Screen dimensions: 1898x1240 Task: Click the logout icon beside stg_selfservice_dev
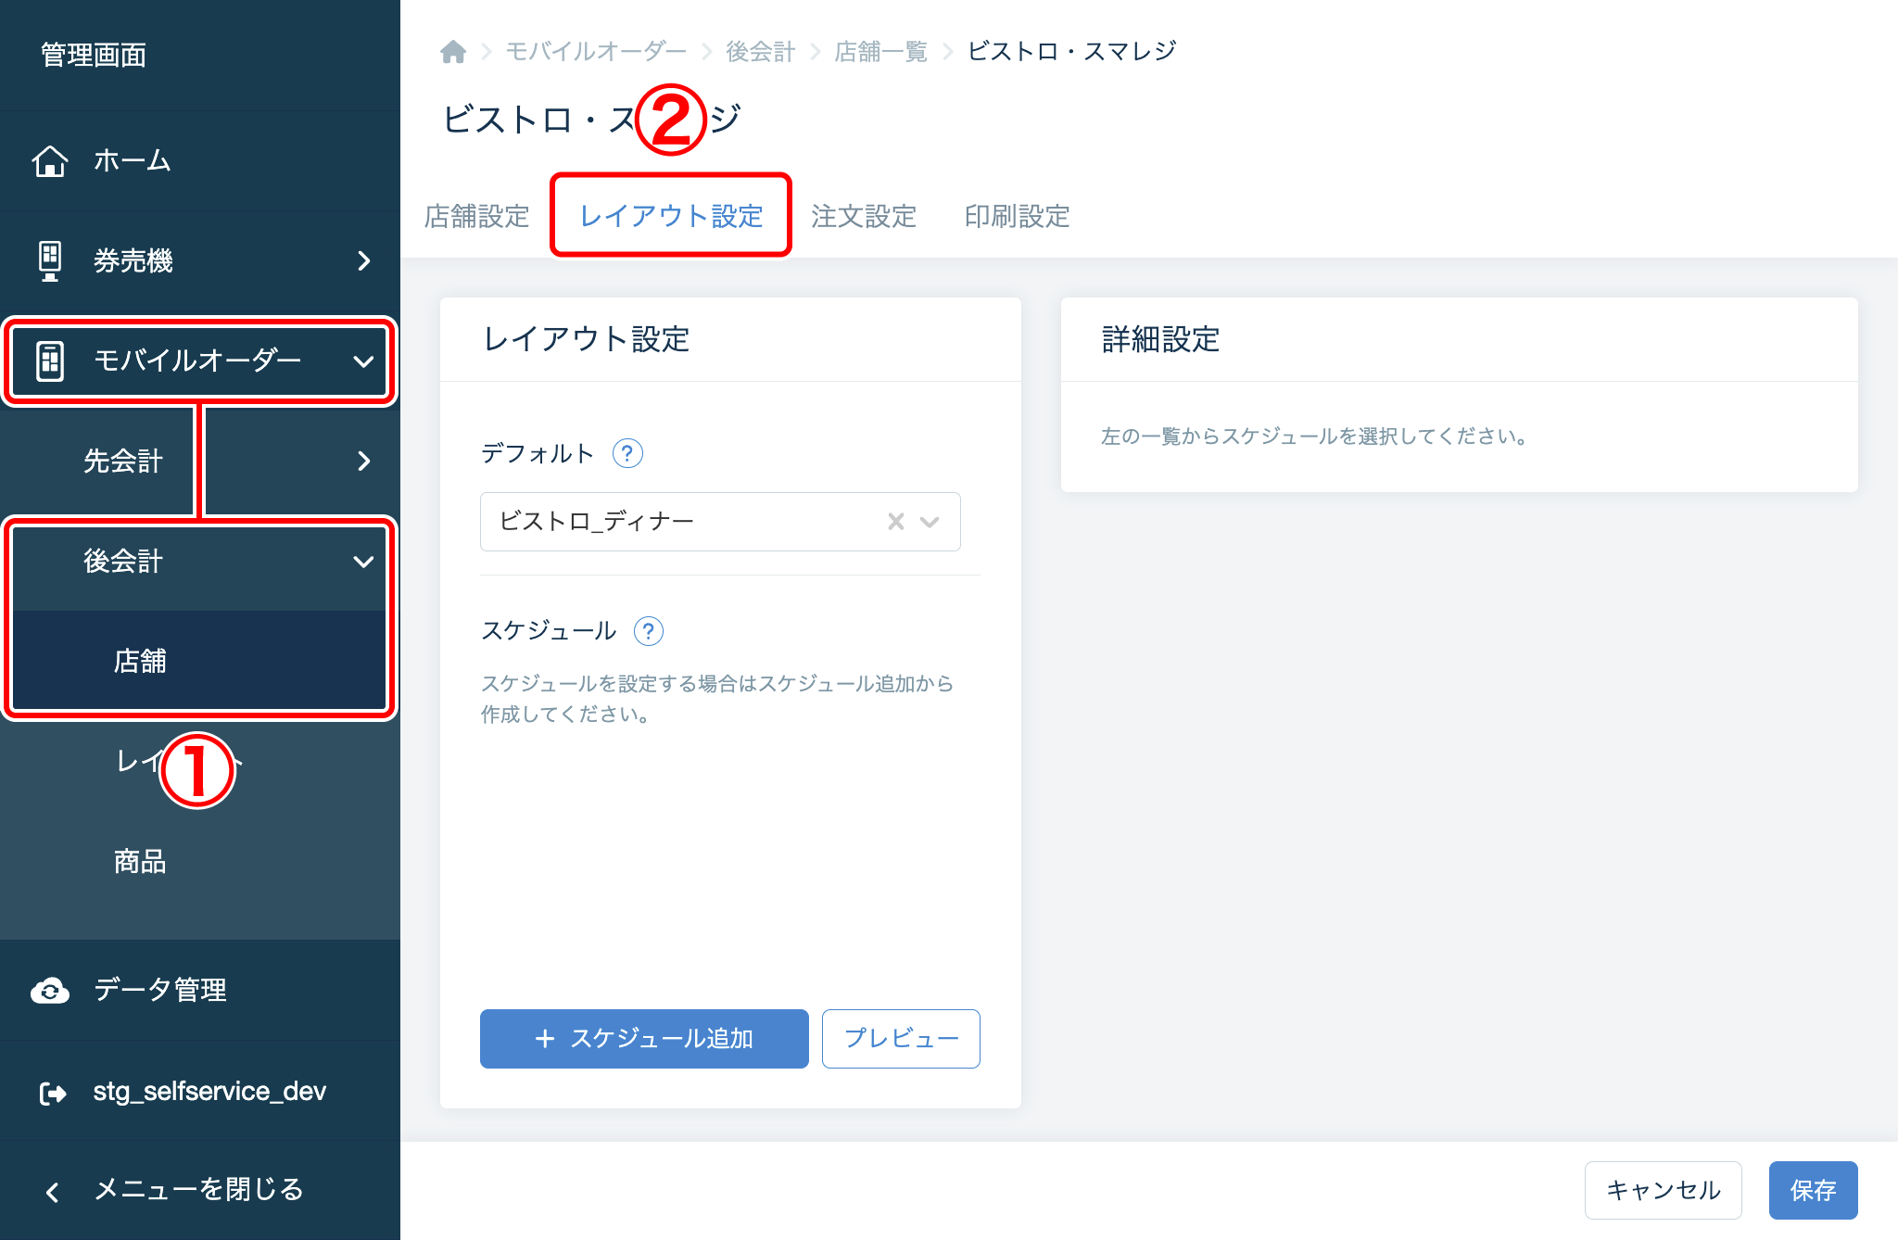tap(53, 1093)
